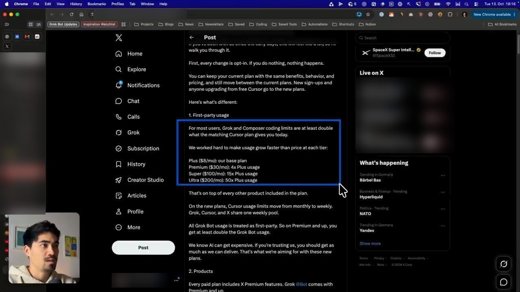Switch to the X pinned tab in sidebar

[x=7, y=46]
